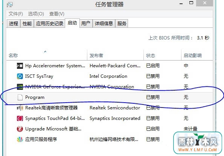This screenshot has height=156, width=224.
Task: Switch to the 应用历史记录 tab
Action: [x=50, y=23]
